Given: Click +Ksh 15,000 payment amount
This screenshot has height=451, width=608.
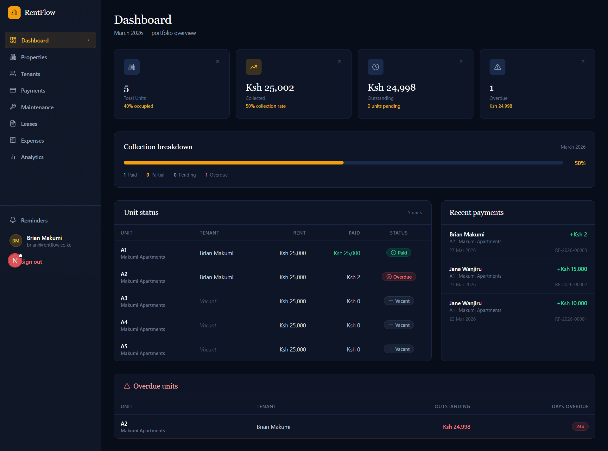Looking at the screenshot, I should coord(572,269).
